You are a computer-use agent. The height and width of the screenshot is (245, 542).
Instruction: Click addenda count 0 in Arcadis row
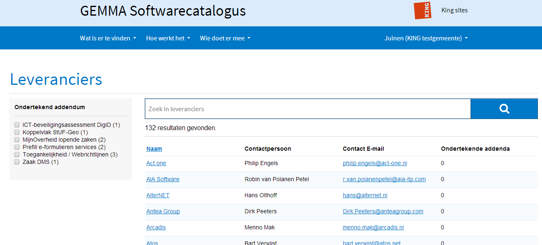pyautogui.click(x=443, y=227)
